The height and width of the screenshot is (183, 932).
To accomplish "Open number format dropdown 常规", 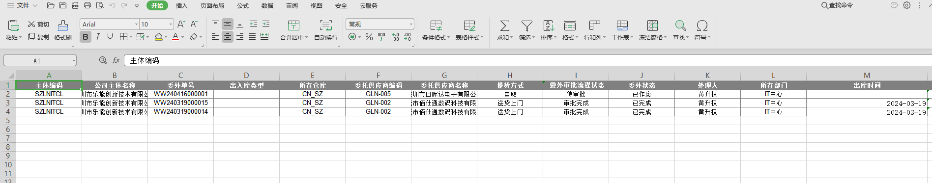I will pyautogui.click(x=411, y=24).
